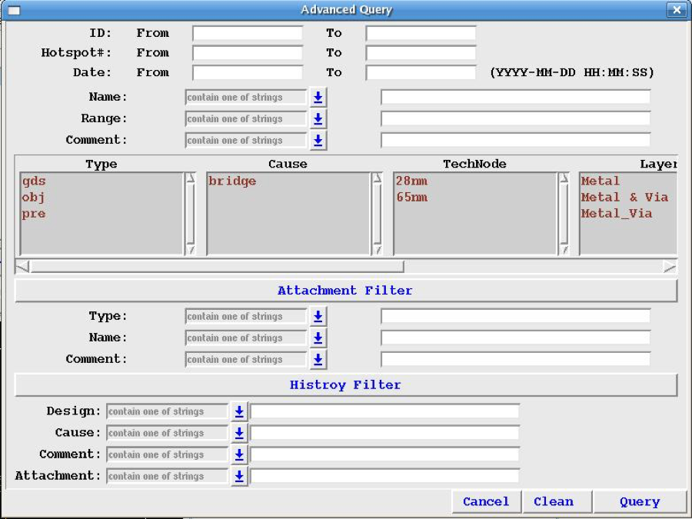Click the horizontal scrollbar below the lists
Screen dimensions: 692x519
217,267
